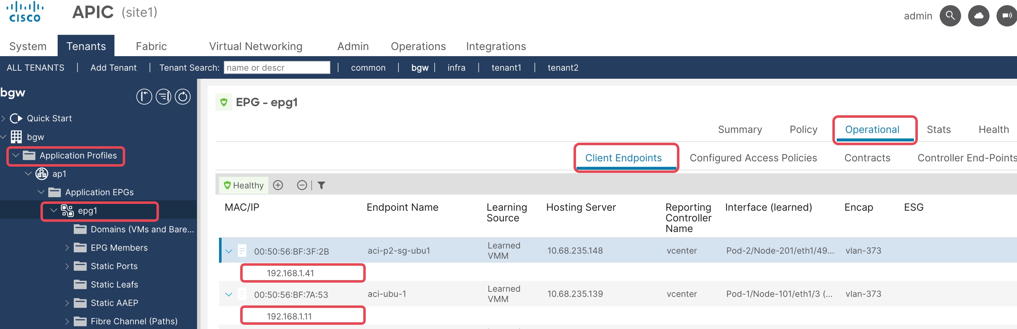
Task: Click the first circular icon beside bgw heading
Action: coord(144,97)
